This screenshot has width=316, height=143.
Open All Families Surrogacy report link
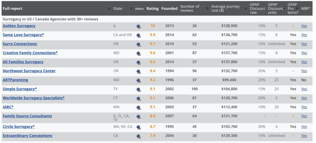pos(23,62)
